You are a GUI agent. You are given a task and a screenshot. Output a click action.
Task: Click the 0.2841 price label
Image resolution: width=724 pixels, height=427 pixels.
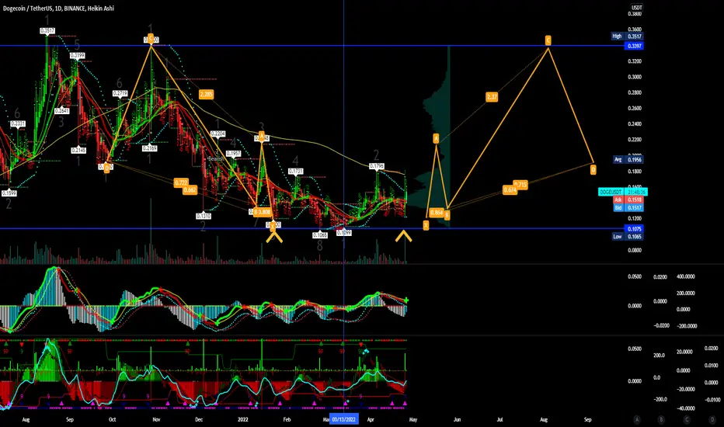point(62,111)
